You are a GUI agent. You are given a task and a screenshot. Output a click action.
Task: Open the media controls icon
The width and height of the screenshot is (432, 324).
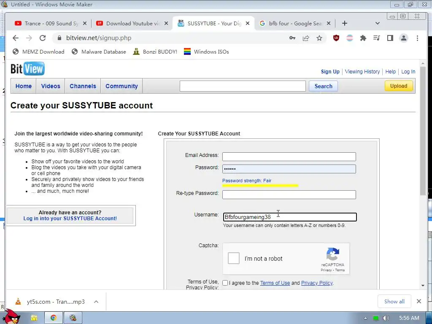coord(377,38)
